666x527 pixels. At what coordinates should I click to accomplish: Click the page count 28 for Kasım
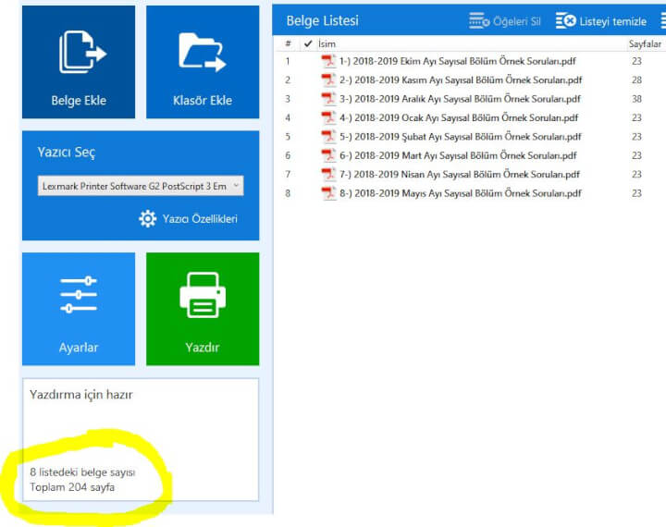[x=636, y=80]
